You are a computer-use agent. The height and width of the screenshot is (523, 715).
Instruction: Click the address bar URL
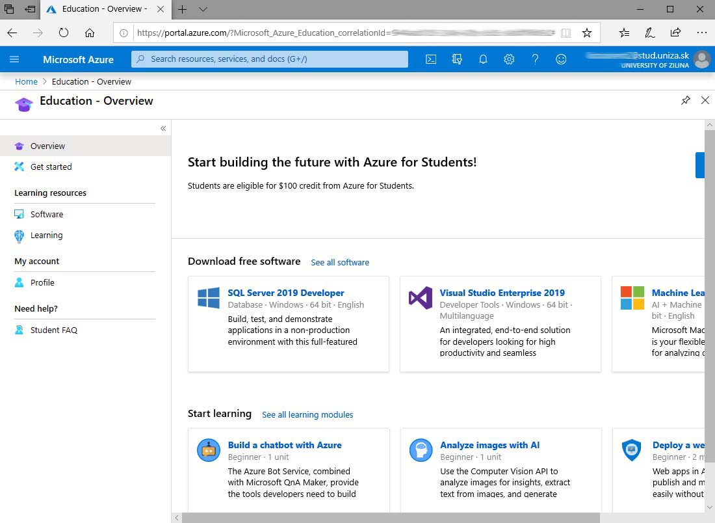346,33
